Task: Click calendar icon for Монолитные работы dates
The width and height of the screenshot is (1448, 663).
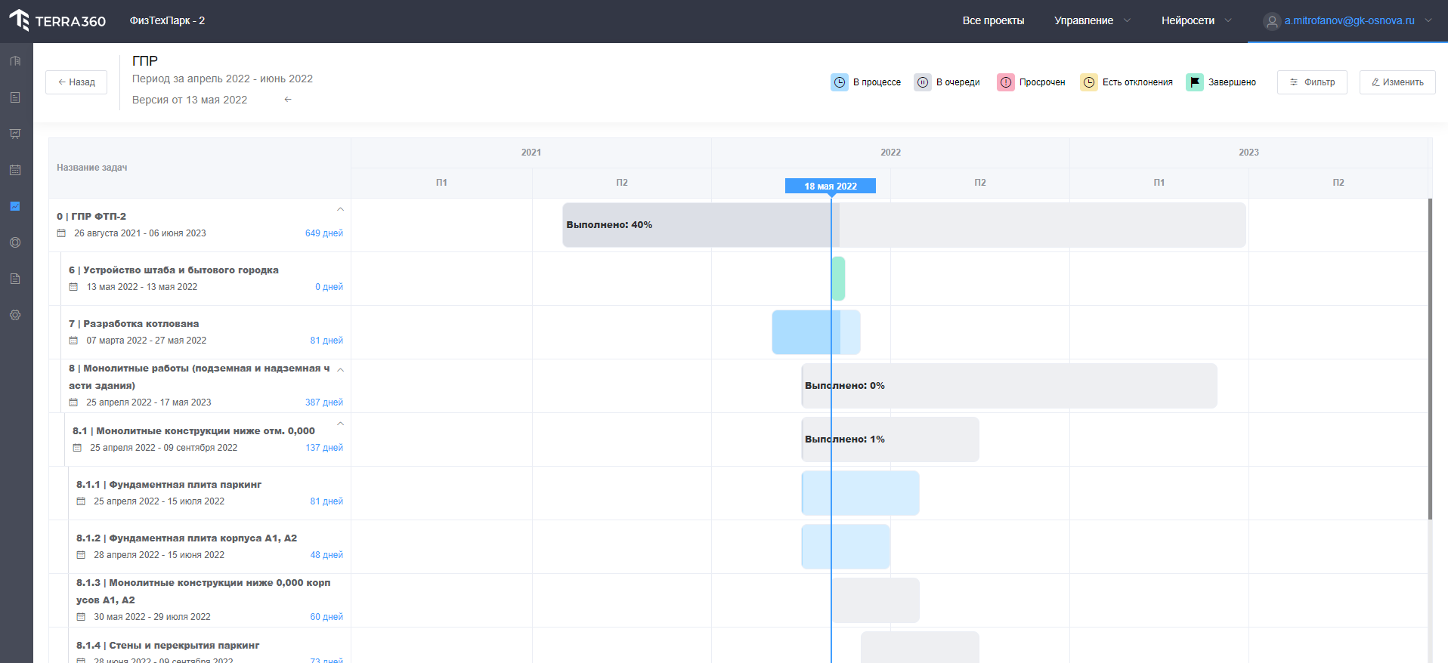Action: [x=73, y=402]
